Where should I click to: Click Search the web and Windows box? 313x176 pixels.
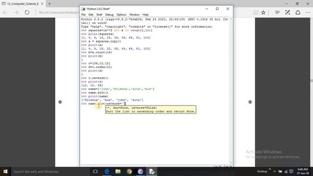tap(50, 172)
